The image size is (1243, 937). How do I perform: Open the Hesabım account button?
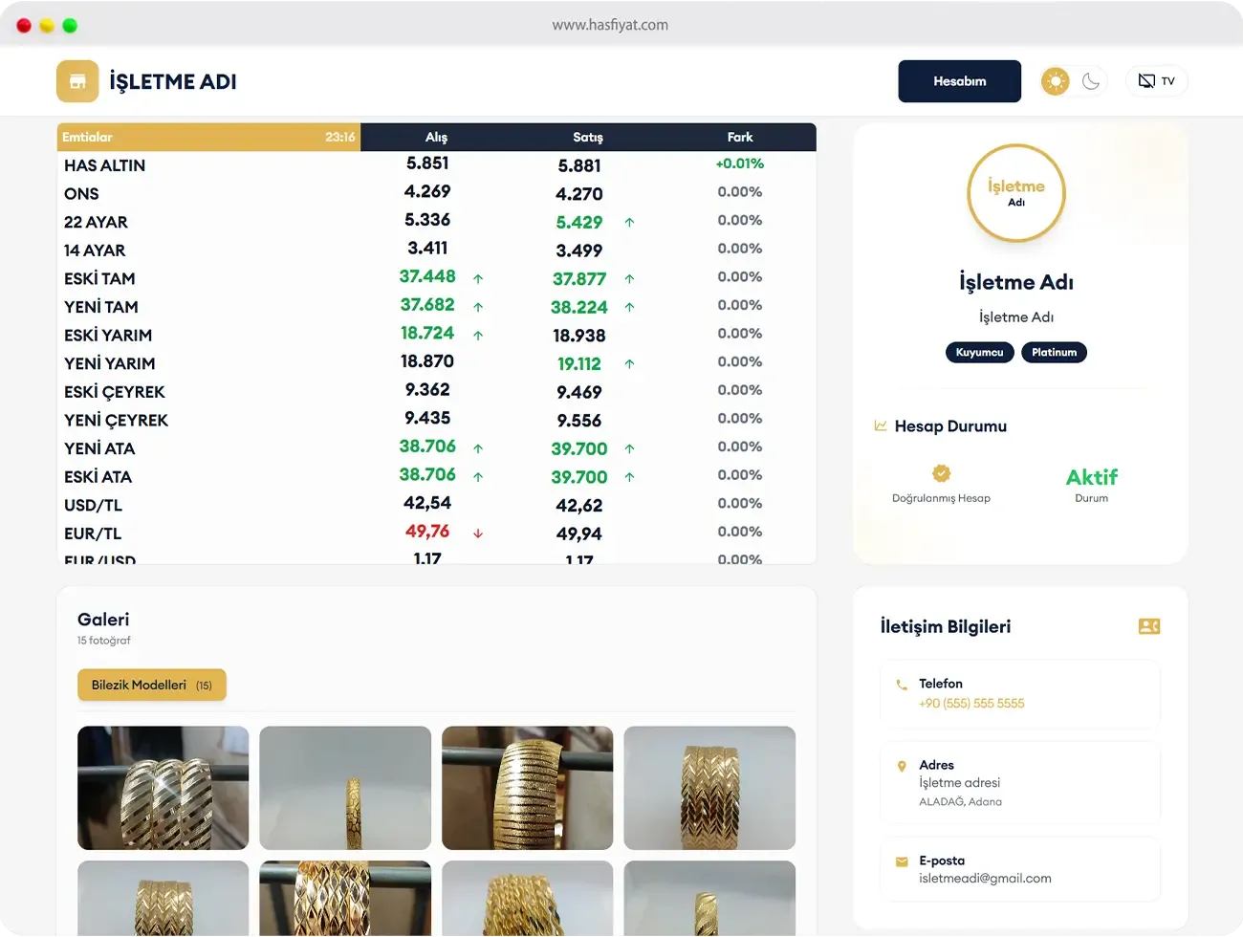coord(959,81)
